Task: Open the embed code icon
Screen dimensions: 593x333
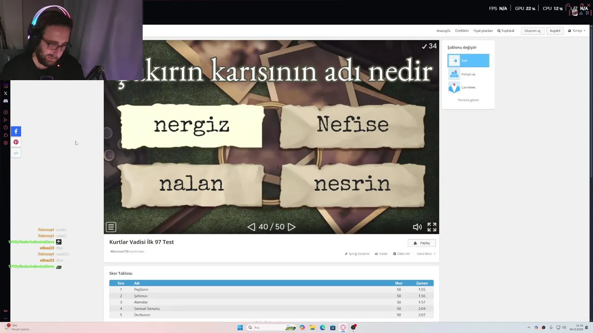Action: [x=16, y=153]
